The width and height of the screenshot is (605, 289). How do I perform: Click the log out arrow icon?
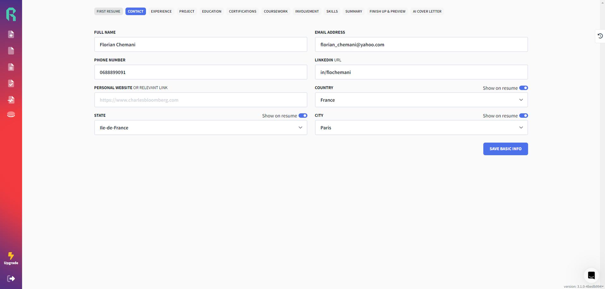11,279
